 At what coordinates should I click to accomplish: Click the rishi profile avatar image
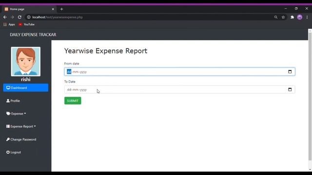pos(26,62)
